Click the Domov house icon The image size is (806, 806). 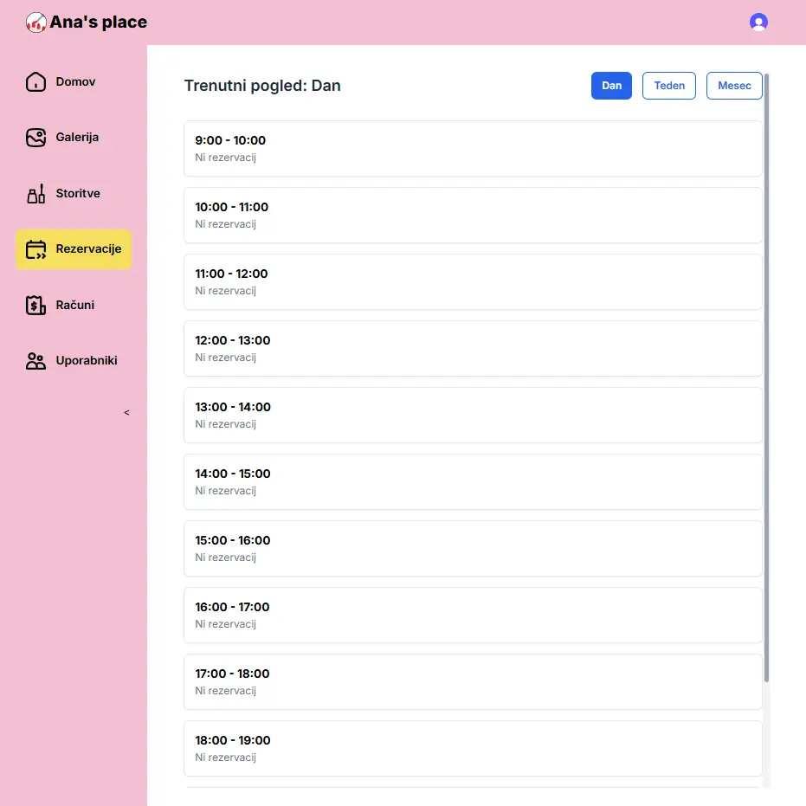35,82
